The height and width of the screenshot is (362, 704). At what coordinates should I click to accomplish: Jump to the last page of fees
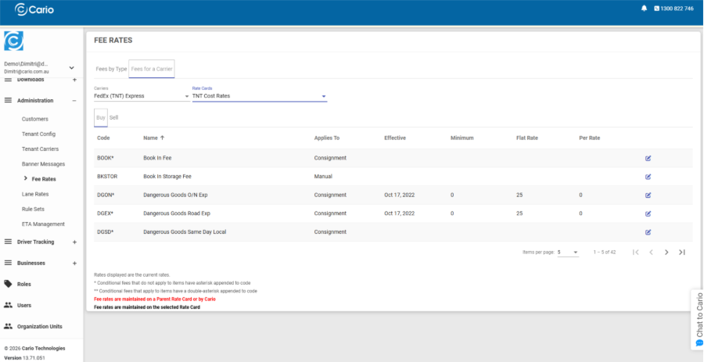click(682, 253)
